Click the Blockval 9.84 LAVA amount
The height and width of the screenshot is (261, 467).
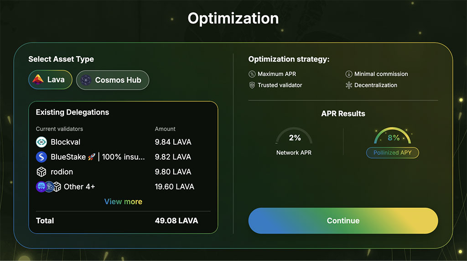tap(173, 142)
